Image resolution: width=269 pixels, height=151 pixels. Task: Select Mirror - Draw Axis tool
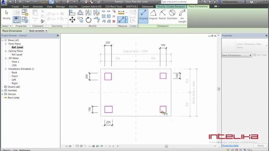pyautogui.click(x=97, y=13)
